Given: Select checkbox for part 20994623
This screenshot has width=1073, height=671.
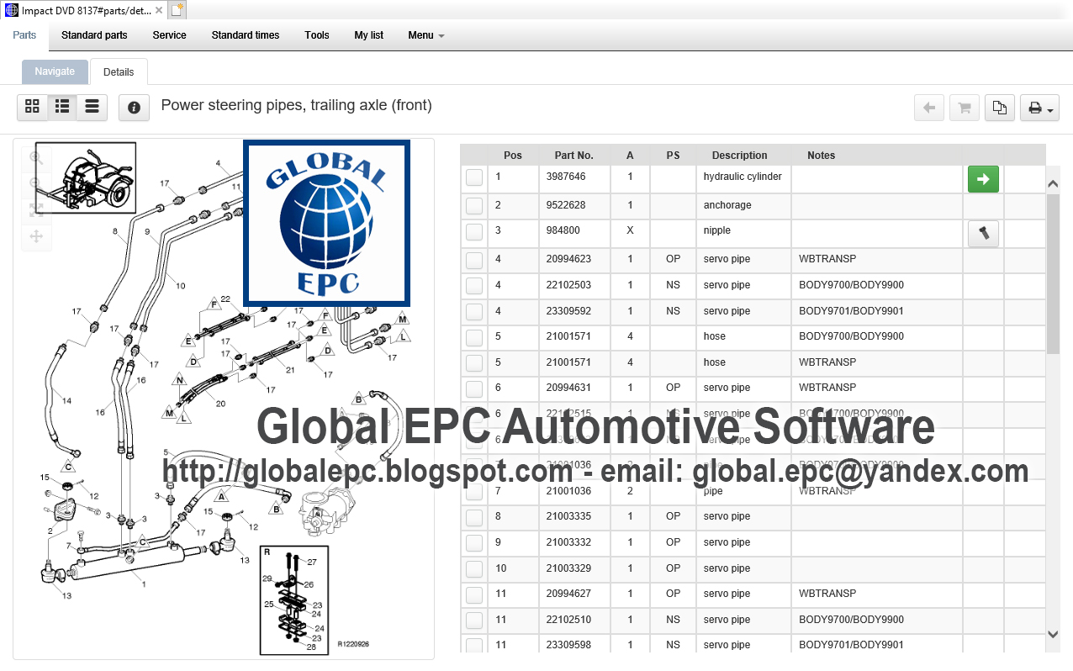Looking at the screenshot, I should click(474, 260).
